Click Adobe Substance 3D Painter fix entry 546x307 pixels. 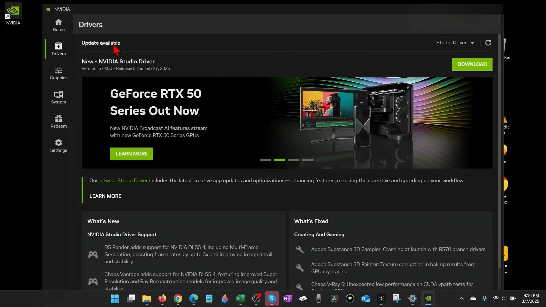click(x=393, y=268)
